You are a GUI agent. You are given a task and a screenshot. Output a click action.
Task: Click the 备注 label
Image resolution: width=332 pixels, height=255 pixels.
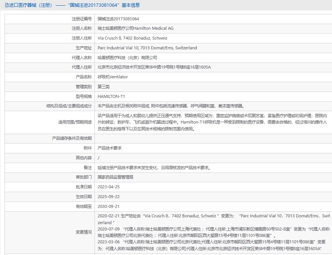pos(88,168)
